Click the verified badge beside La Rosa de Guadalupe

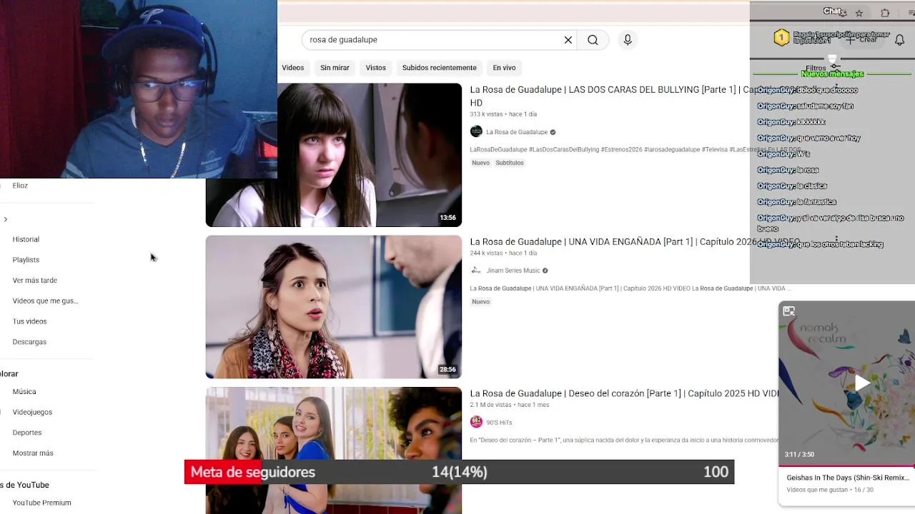coord(553,132)
